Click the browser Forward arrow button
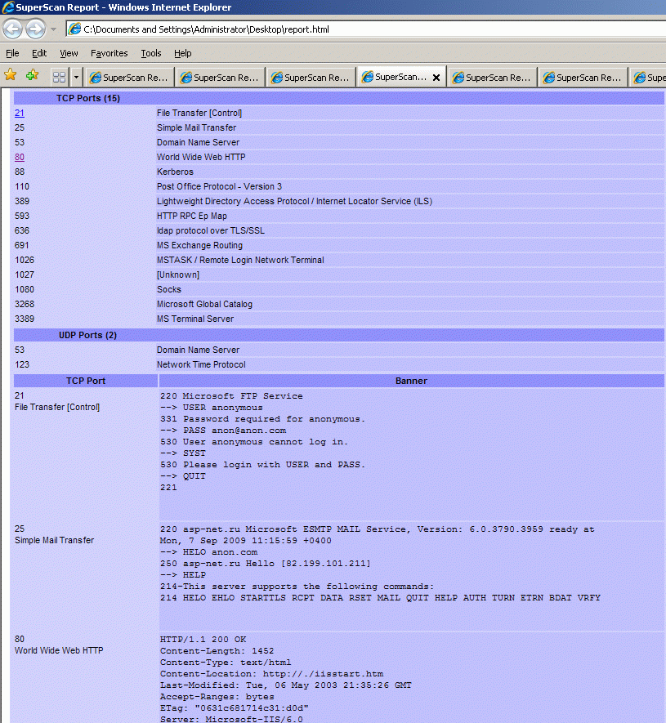666x723 pixels. (x=35, y=29)
